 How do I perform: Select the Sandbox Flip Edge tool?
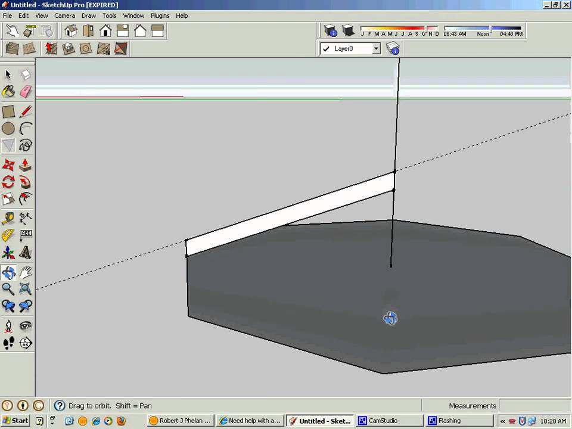pyautogui.click(x=121, y=48)
